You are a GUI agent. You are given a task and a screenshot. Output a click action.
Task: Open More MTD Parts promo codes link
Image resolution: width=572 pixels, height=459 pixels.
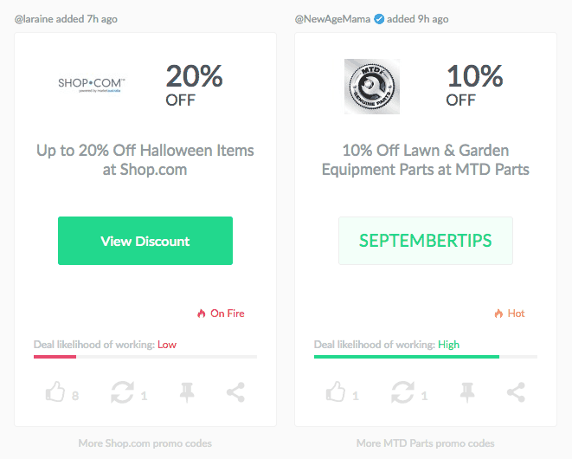[426, 443]
